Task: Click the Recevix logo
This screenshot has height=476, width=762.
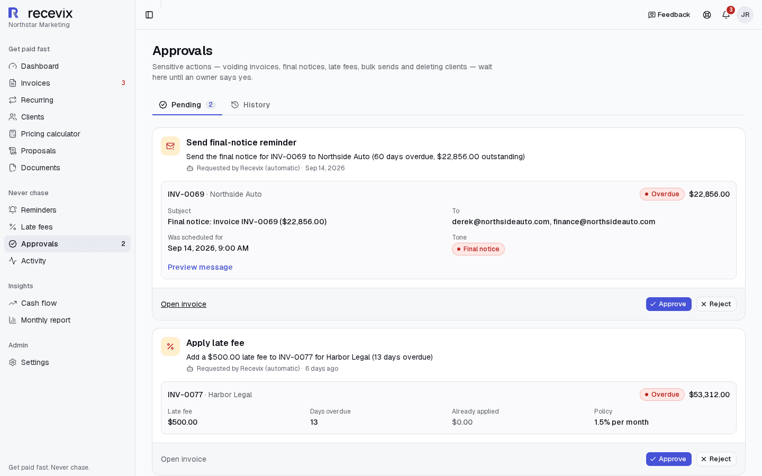Action: (x=41, y=13)
